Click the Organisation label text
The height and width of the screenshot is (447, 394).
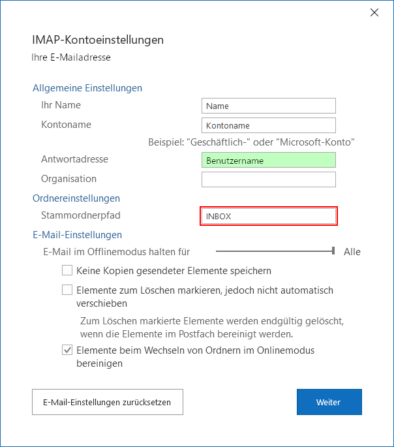pos(68,179)
